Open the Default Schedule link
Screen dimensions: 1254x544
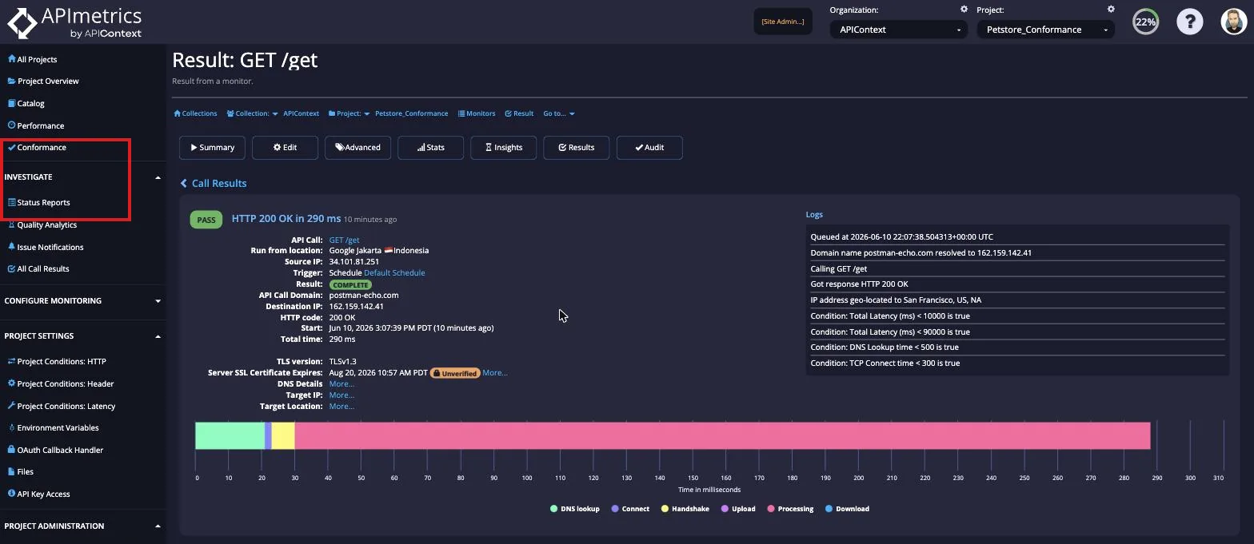click(x=394, y=272)
